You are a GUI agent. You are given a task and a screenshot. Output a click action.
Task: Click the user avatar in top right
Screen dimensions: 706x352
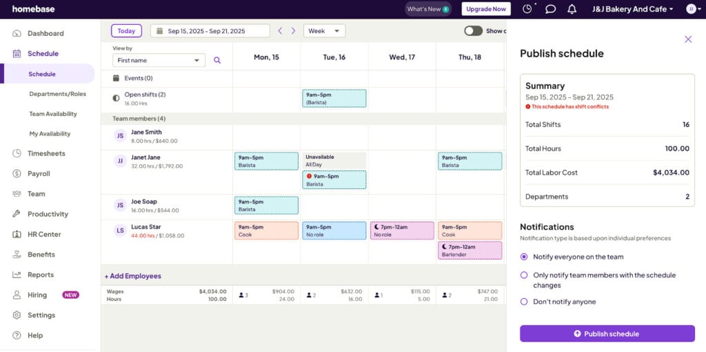click(691, 9)
